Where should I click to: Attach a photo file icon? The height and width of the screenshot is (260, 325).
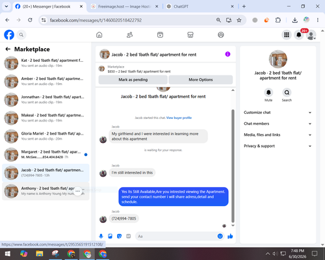point(110,236)
